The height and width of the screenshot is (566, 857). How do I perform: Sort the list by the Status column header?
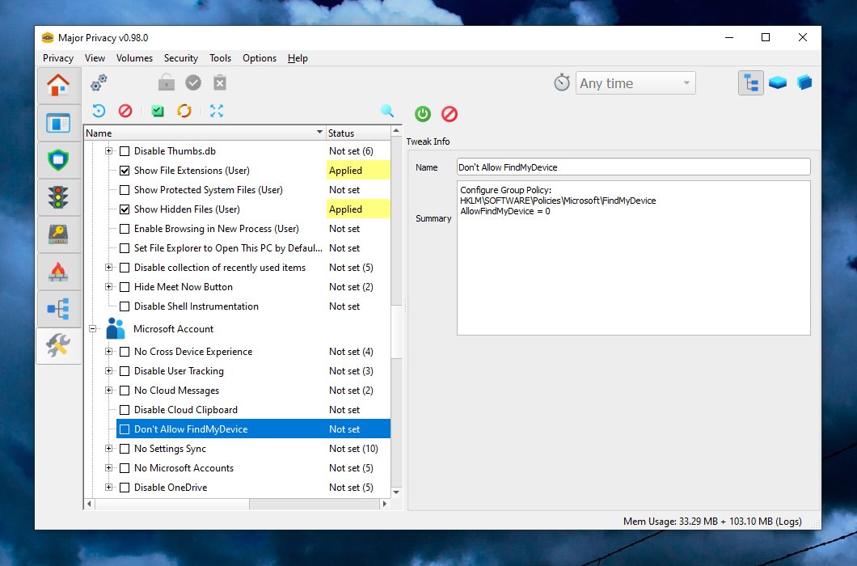(358, 133)
